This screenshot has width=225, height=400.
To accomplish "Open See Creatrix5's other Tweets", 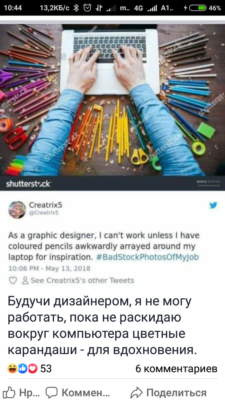I will (82, 280).
